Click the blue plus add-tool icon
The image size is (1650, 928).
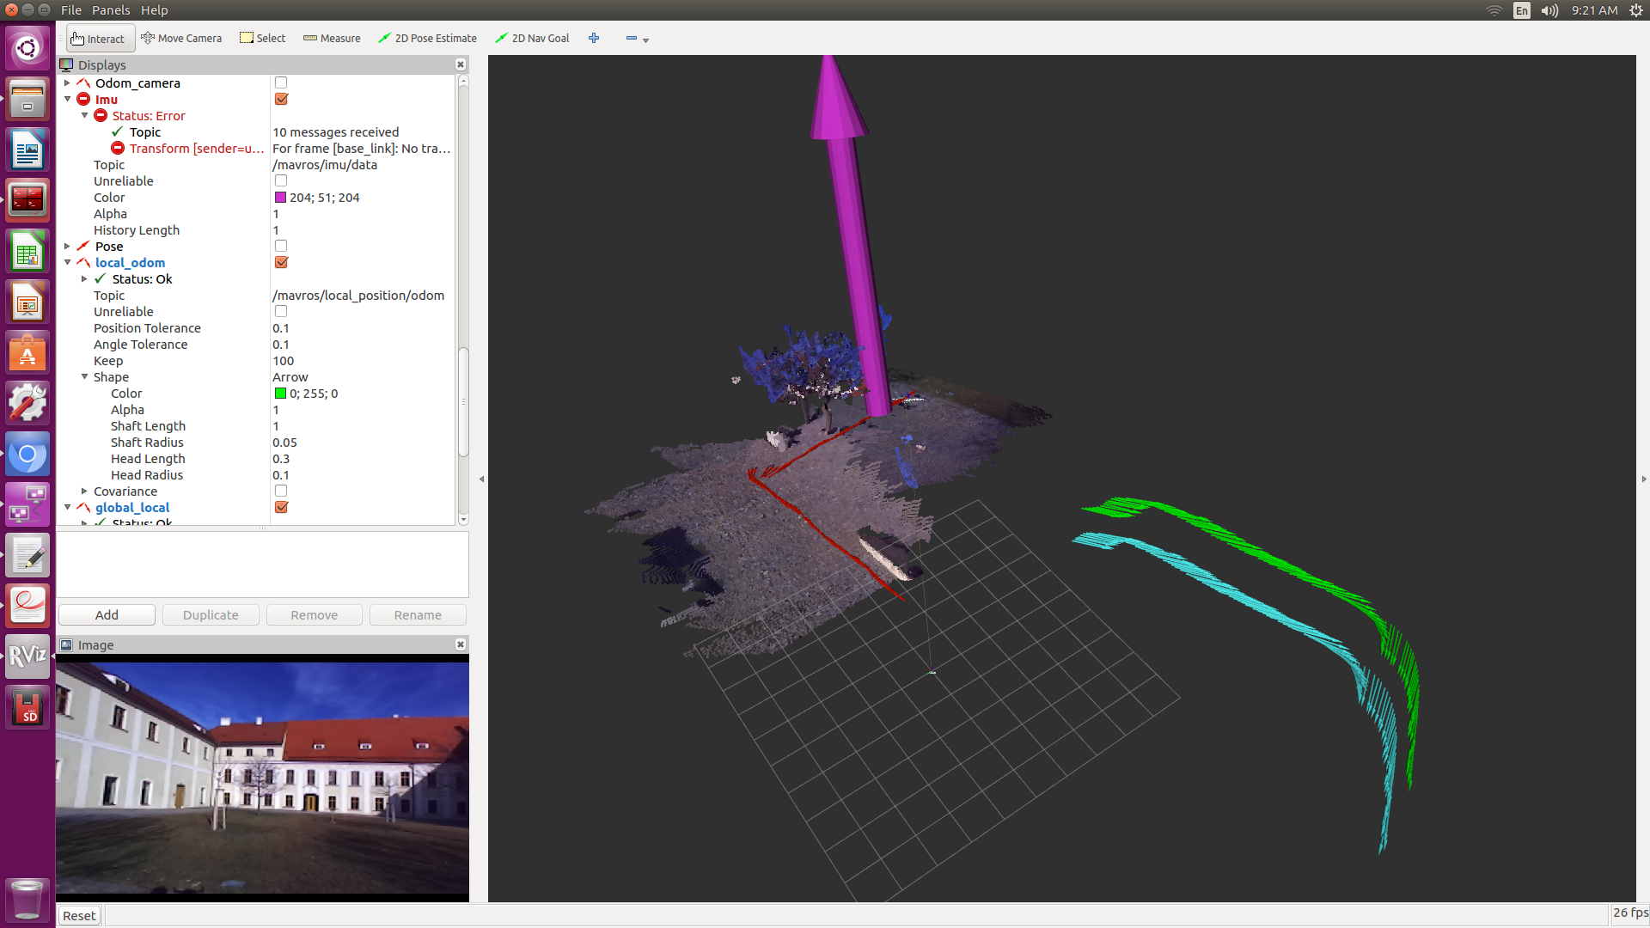pos(594,38)
